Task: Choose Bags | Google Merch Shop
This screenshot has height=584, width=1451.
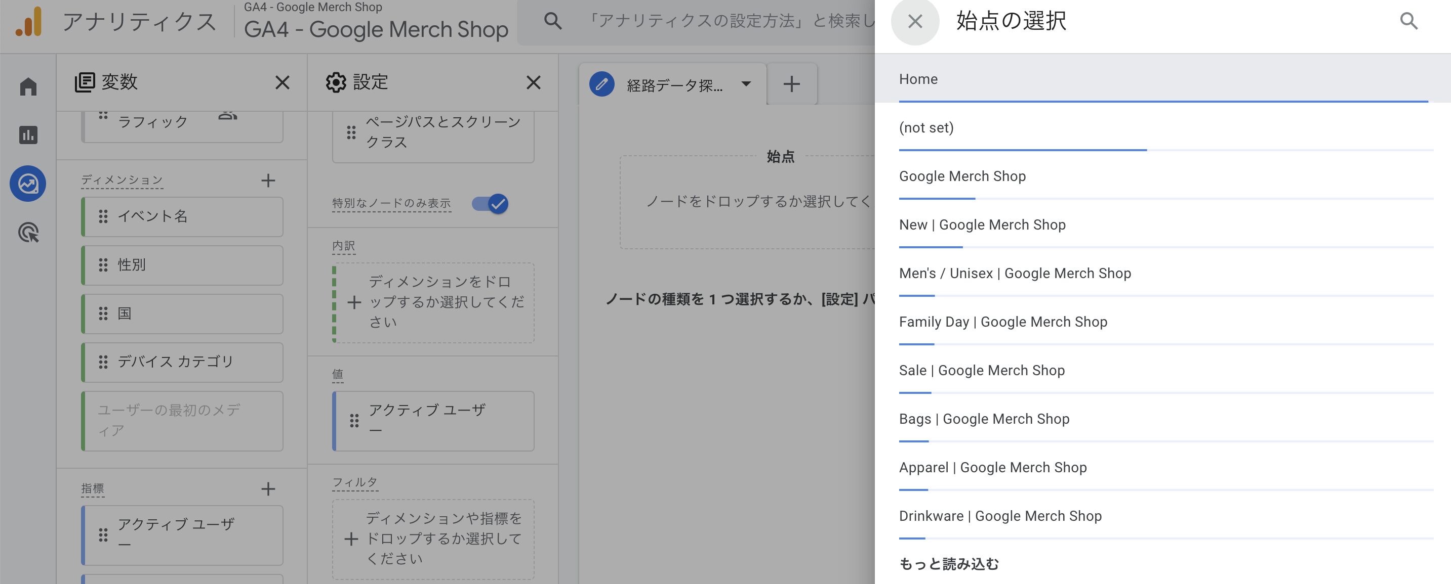Action: (x=1162, y=419)
